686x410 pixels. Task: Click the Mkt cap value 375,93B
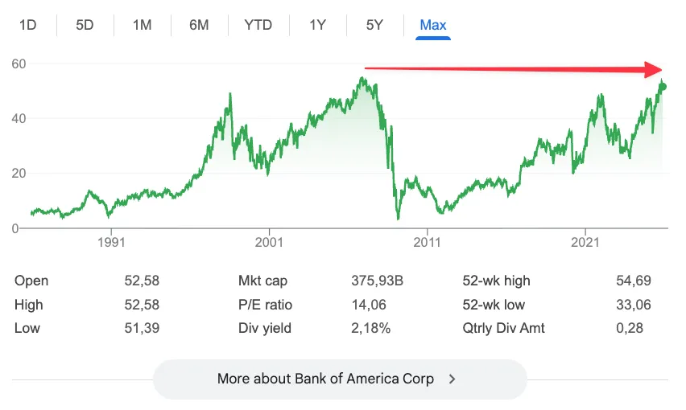click(377, 281)
